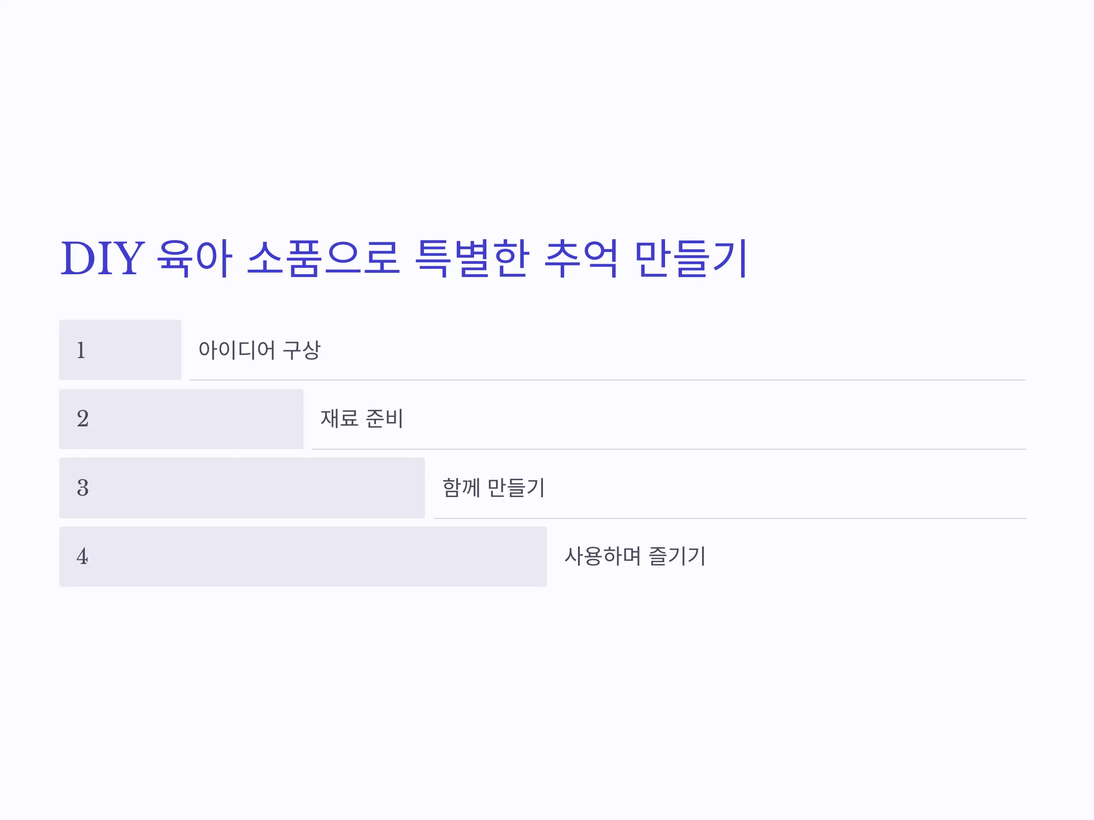Click the slide title starting with DIY
Screen dimensions: 1094x820
pos(403,258)
